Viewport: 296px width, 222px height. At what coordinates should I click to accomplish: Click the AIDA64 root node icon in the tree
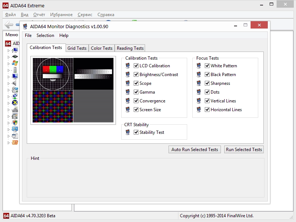click(x=8, y=44)
